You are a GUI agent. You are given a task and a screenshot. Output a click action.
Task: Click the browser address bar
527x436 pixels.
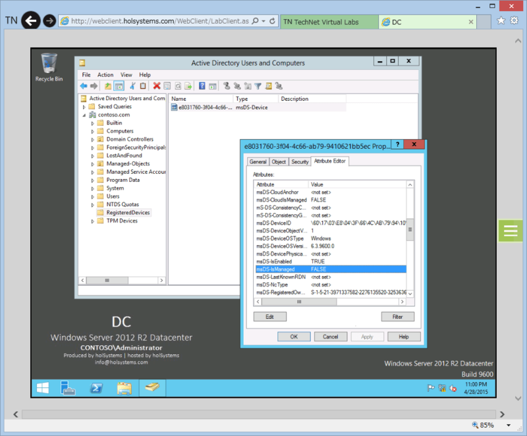pyautogui.click(x=160, y=21)
